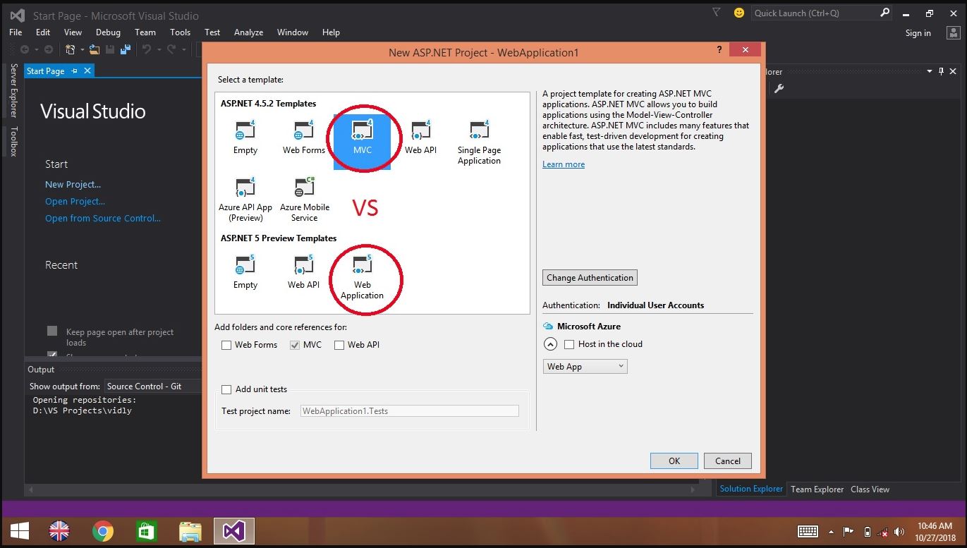The width and height of the screenshot is (967, 548).
Task: Open File Explorer from taskbar
Action: [x=190, y=531]
